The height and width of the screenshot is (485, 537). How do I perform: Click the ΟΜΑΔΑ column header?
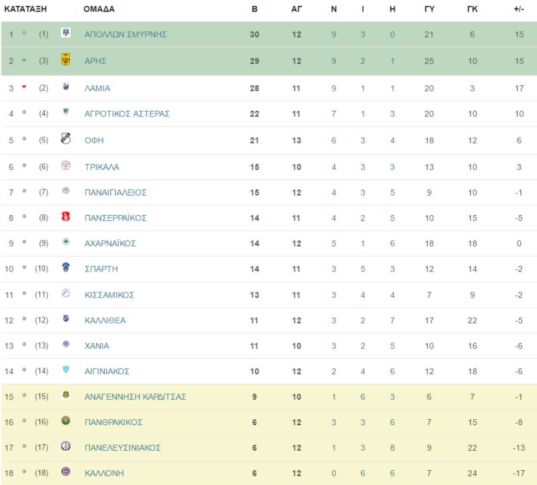(99, 9)
